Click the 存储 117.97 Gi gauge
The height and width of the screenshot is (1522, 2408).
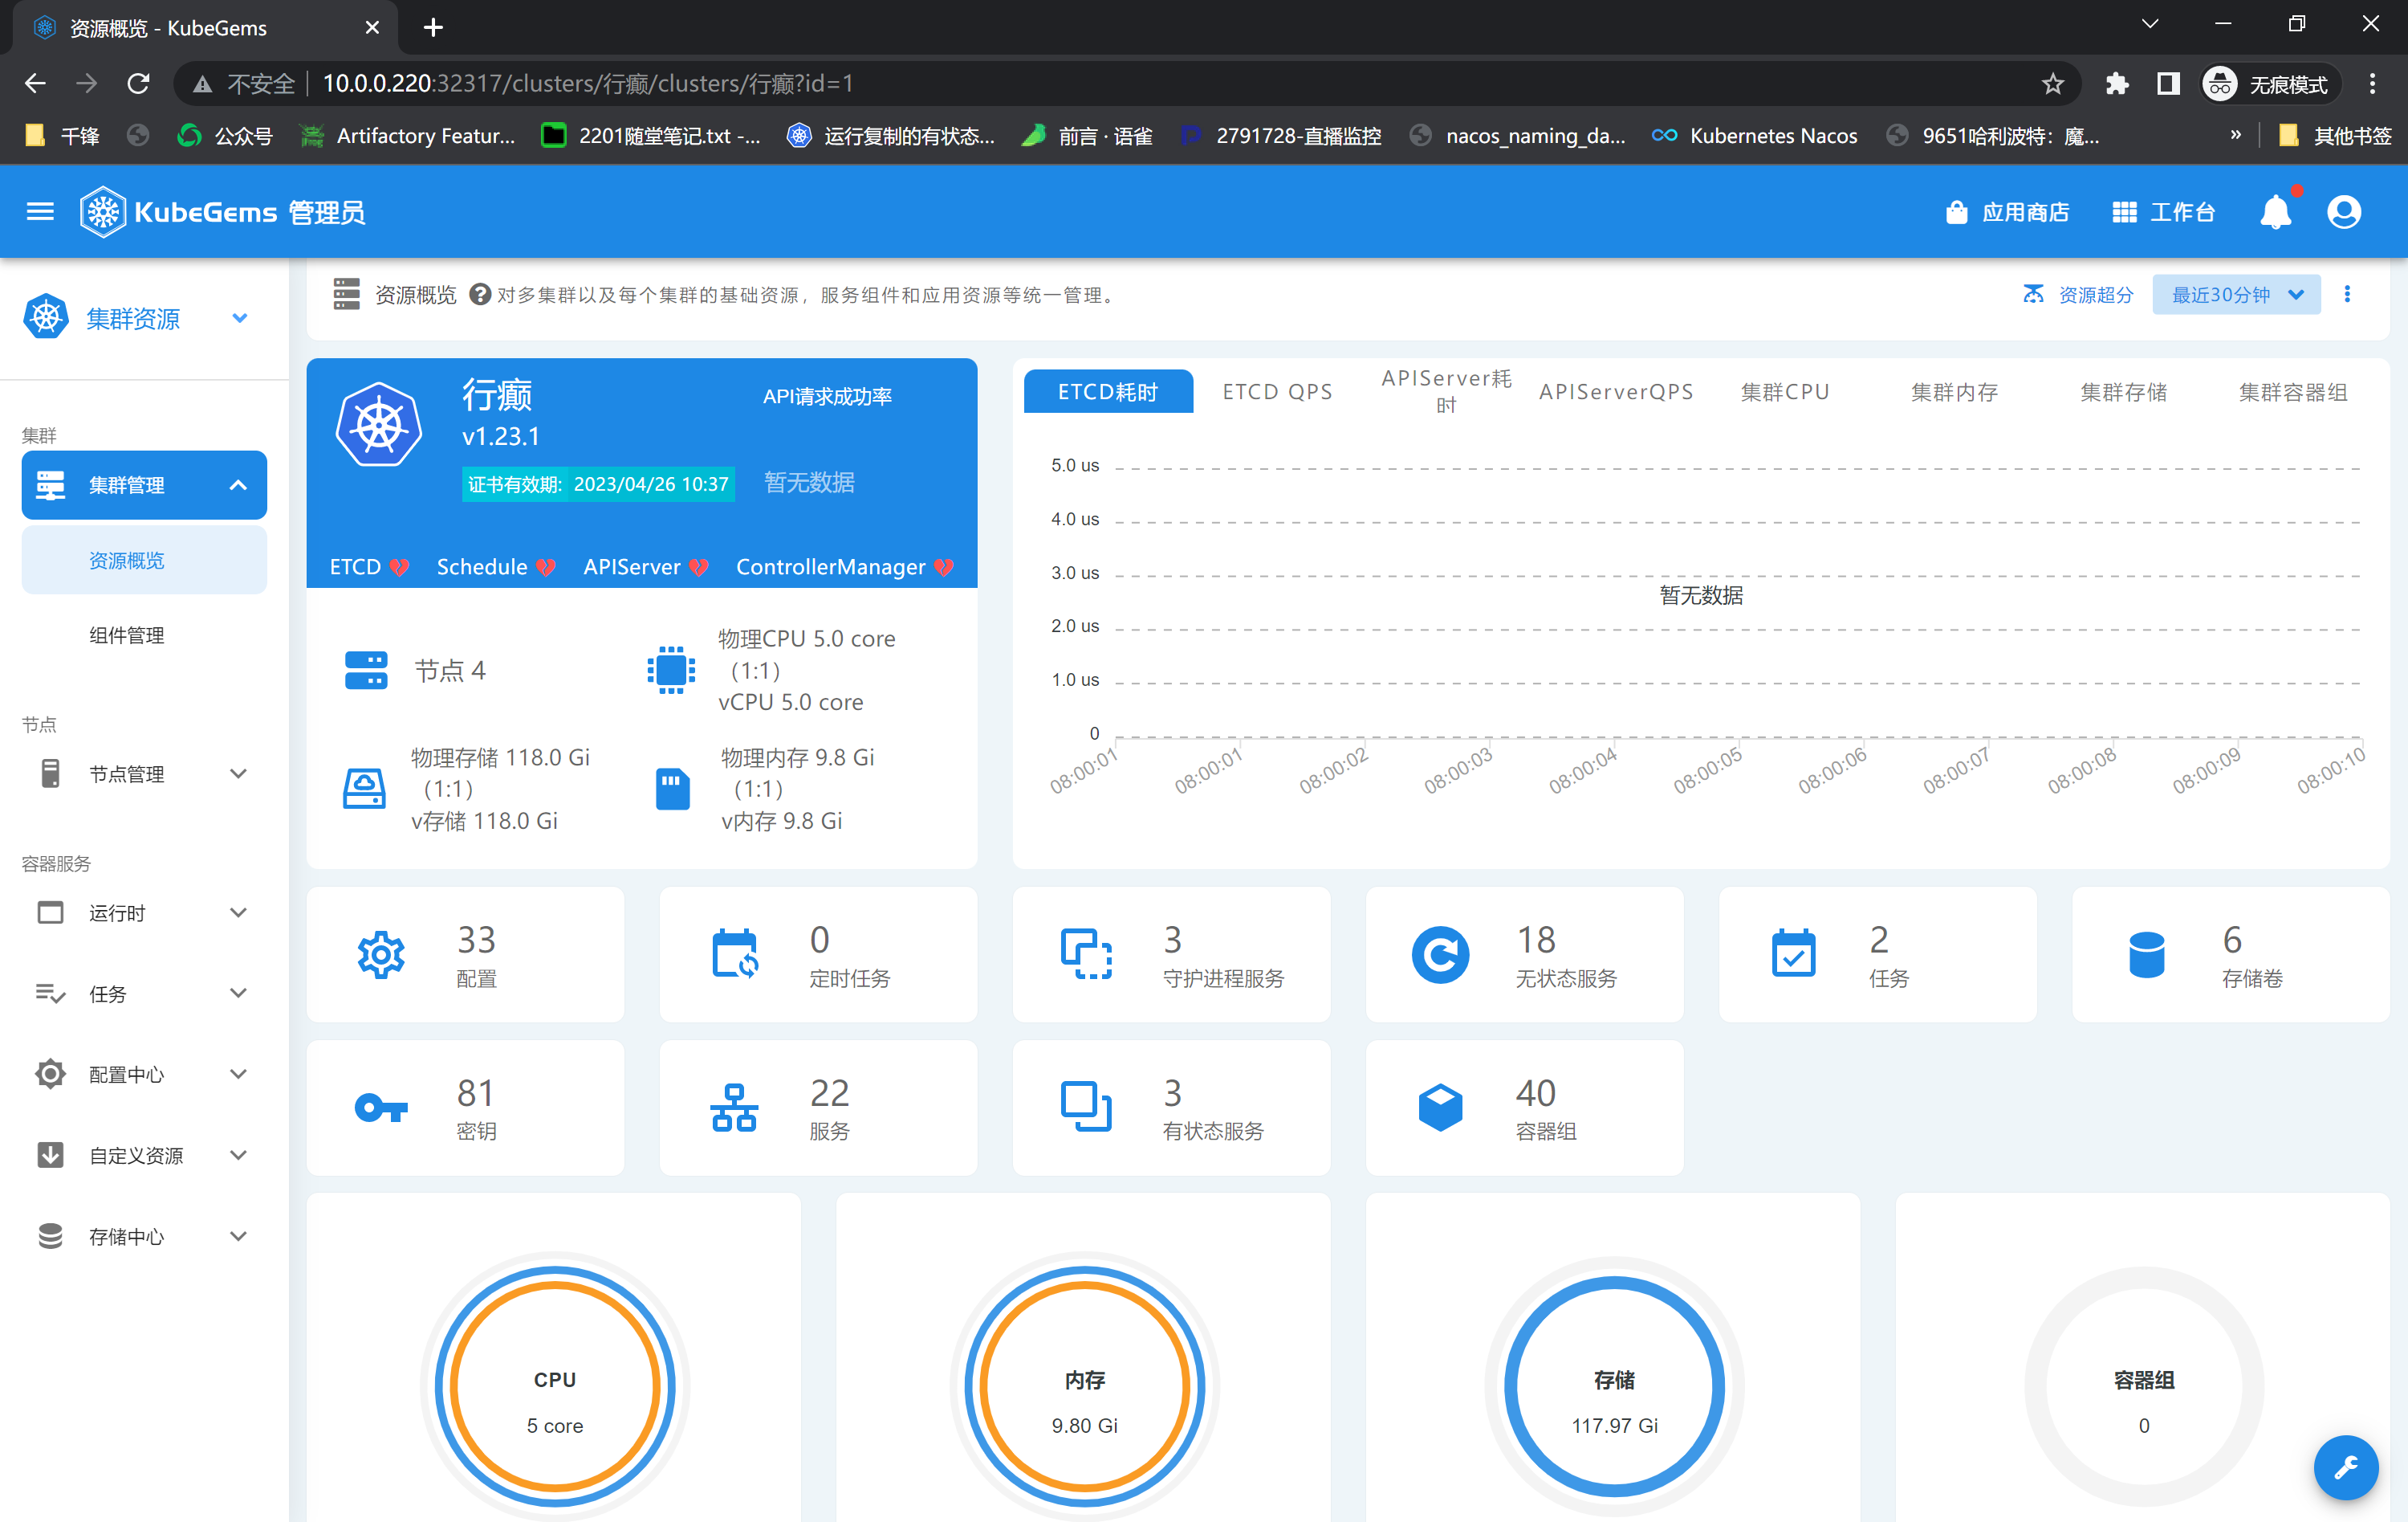(x=1614, y=1387)
